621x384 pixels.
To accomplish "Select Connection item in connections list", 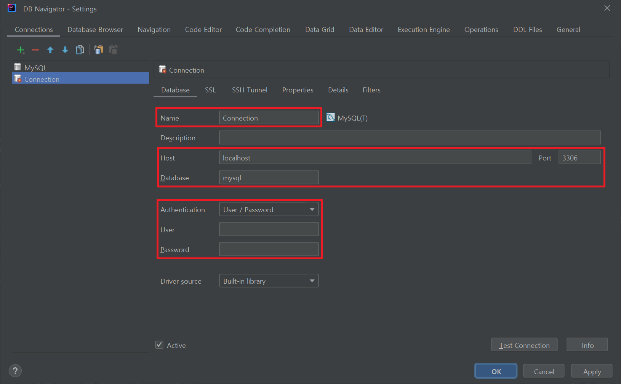I will [x=80, y=78].
